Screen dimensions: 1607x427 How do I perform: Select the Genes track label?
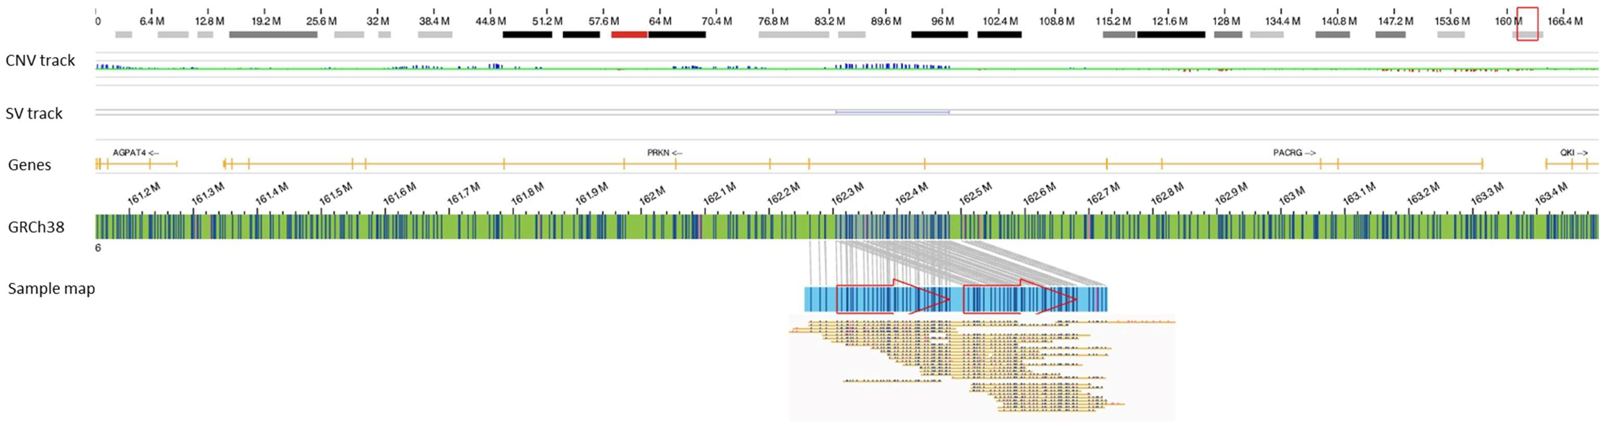[29, 165]
